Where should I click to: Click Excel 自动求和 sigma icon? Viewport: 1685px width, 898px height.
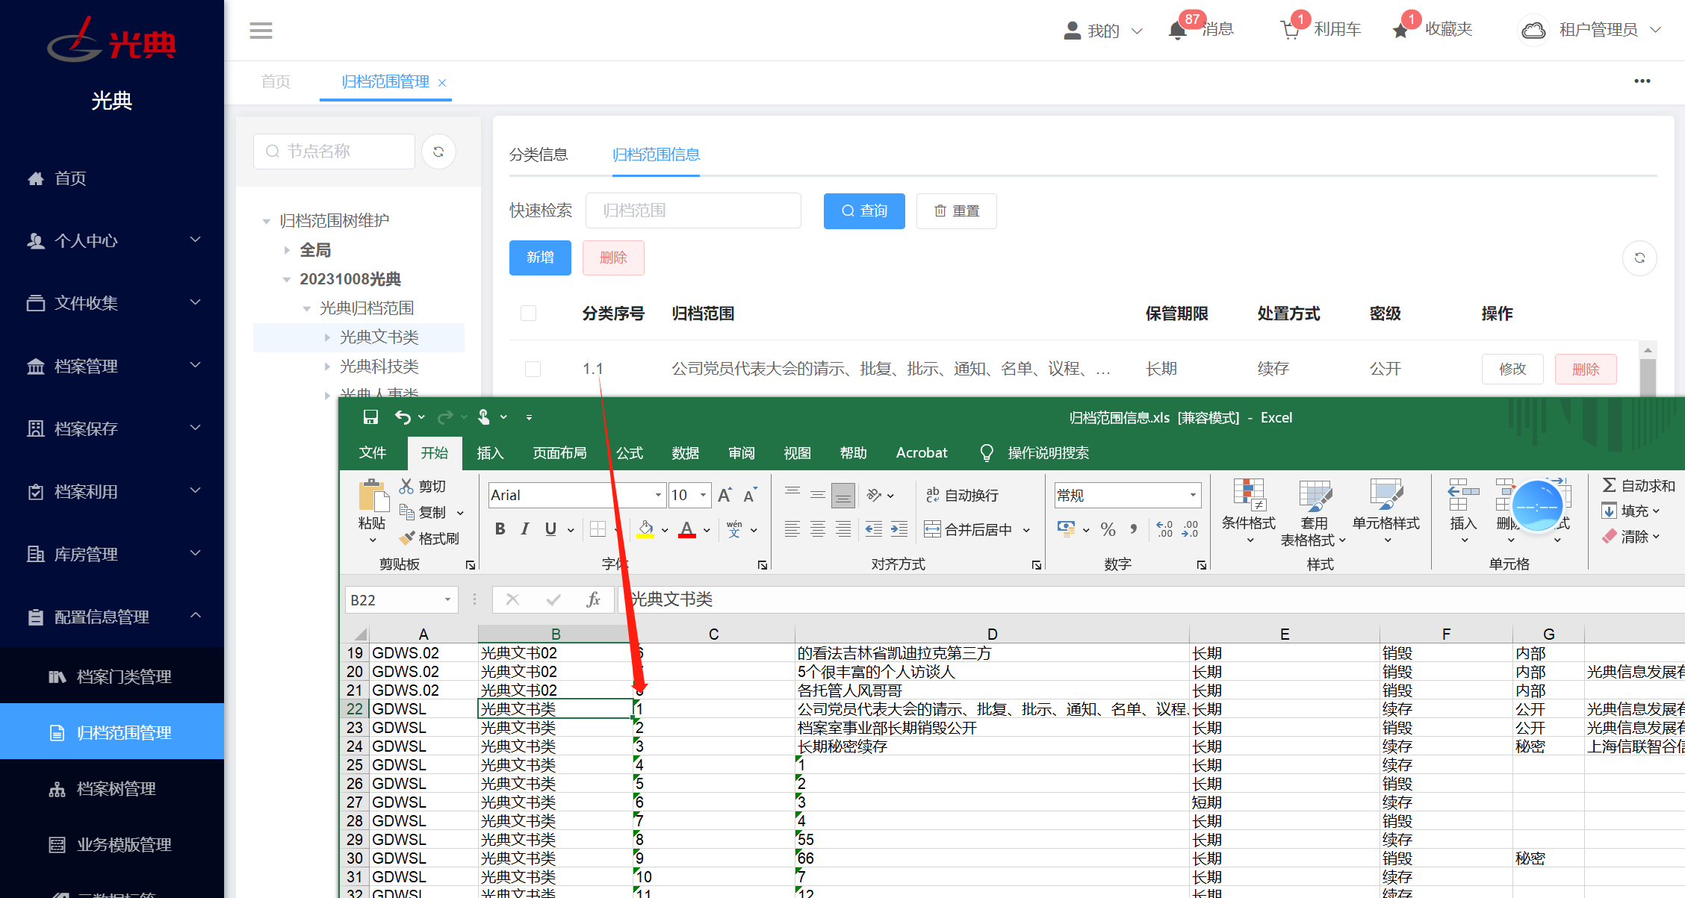(1610, 485)
